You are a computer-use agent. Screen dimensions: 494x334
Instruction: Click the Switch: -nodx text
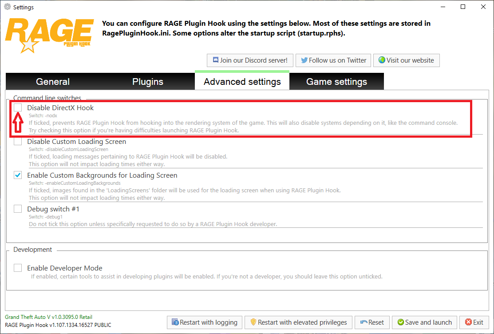43,115
